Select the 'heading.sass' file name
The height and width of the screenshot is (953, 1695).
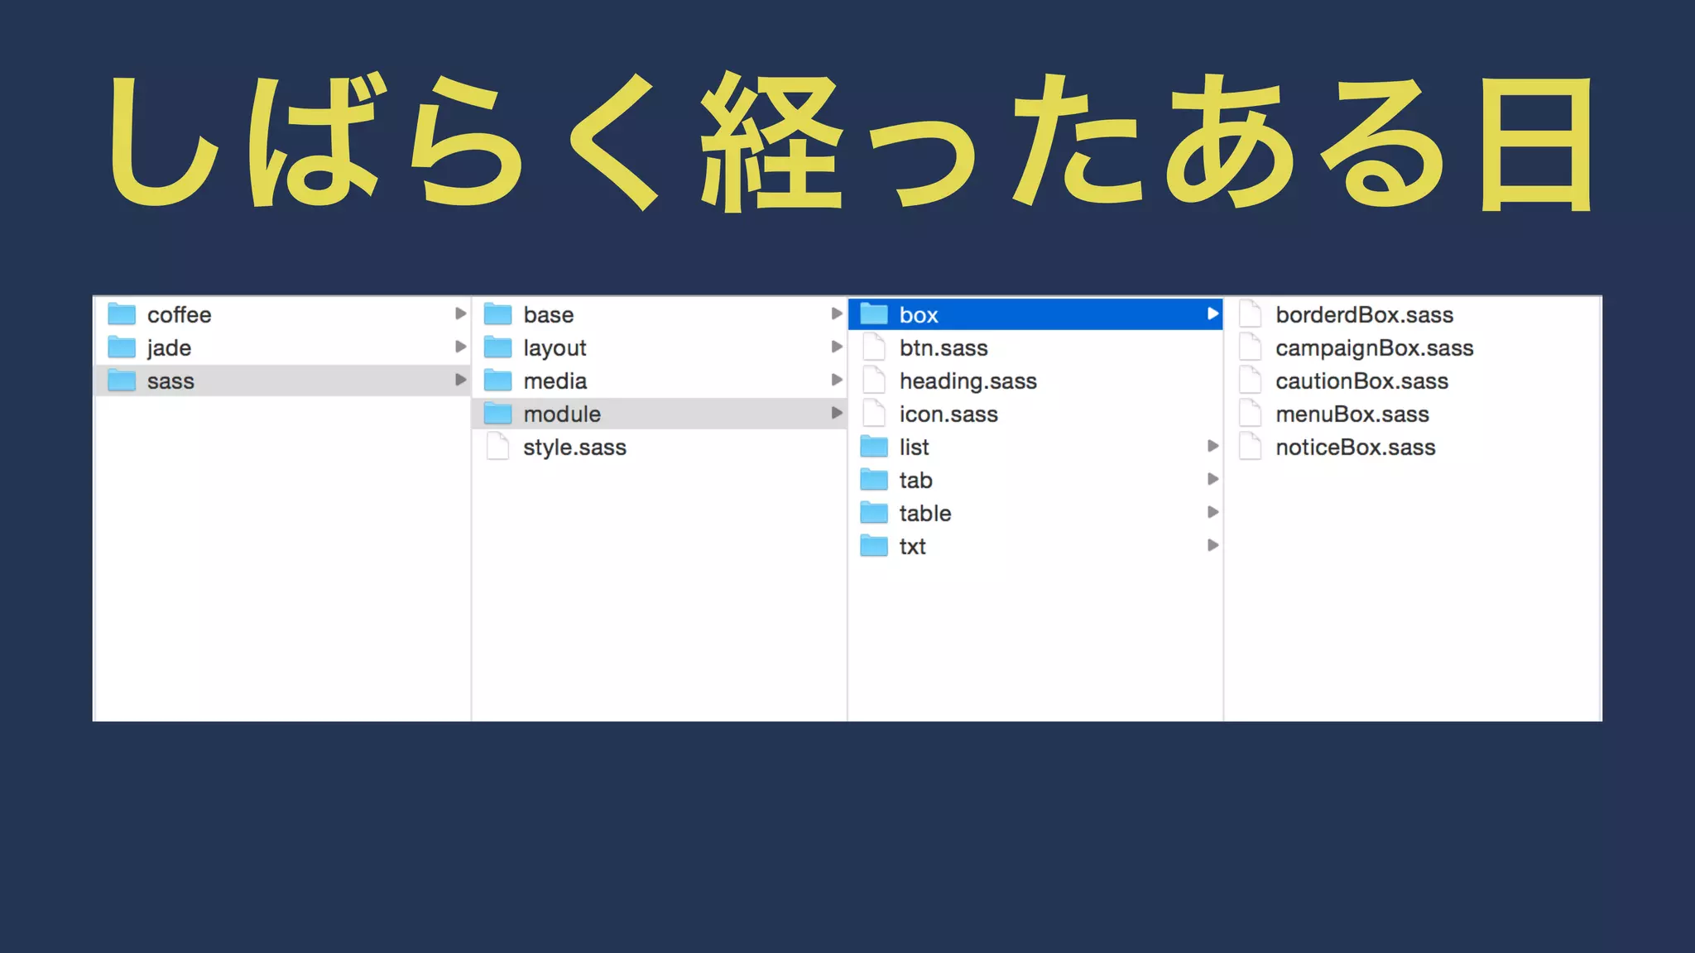968,381
